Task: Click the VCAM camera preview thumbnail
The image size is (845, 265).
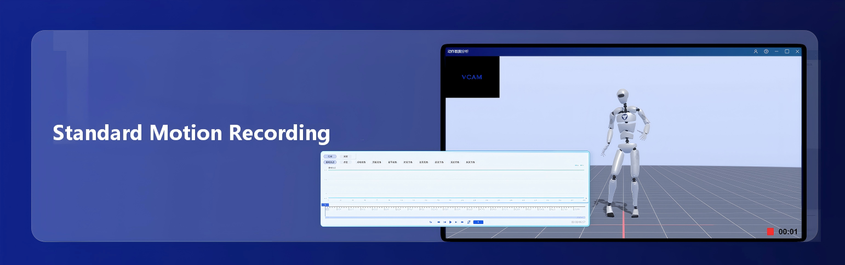Action: click(x=472, y=77)
